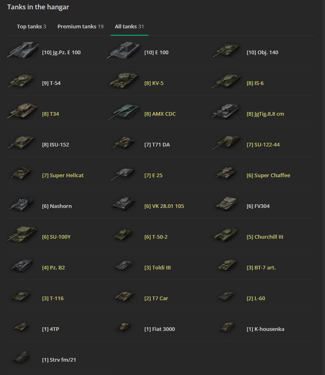This screenshot has width=325, height=375.
Task: Open the SU-100Y tank thumbnail
Action: tap(23, 234)
